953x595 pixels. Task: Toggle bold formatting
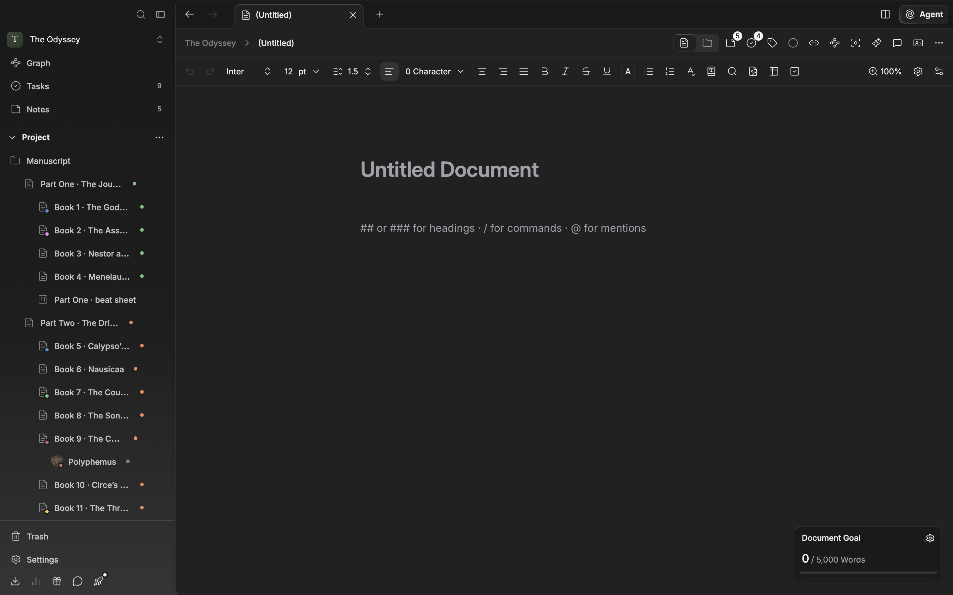545,72
